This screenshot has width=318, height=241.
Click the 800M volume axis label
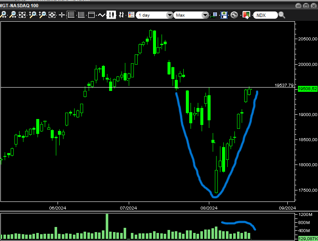click(304, 222)
